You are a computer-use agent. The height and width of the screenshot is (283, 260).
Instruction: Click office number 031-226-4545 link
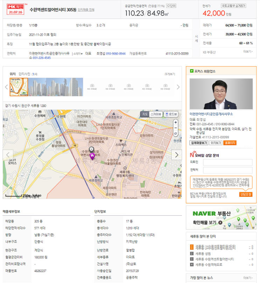tap(42, 58)
